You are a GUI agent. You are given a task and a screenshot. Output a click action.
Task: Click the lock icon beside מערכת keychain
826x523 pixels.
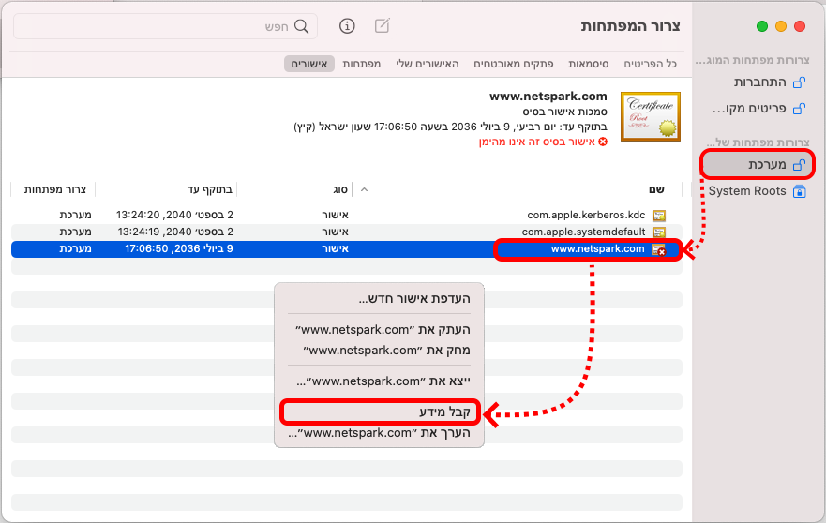pos(799,165)
